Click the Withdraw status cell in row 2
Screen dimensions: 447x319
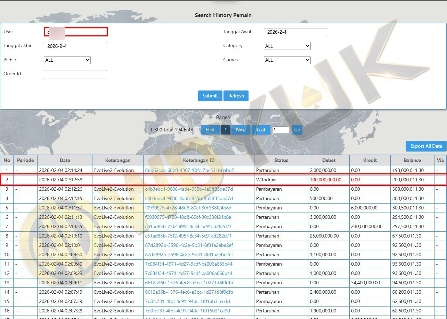click(x=266, y=180)
